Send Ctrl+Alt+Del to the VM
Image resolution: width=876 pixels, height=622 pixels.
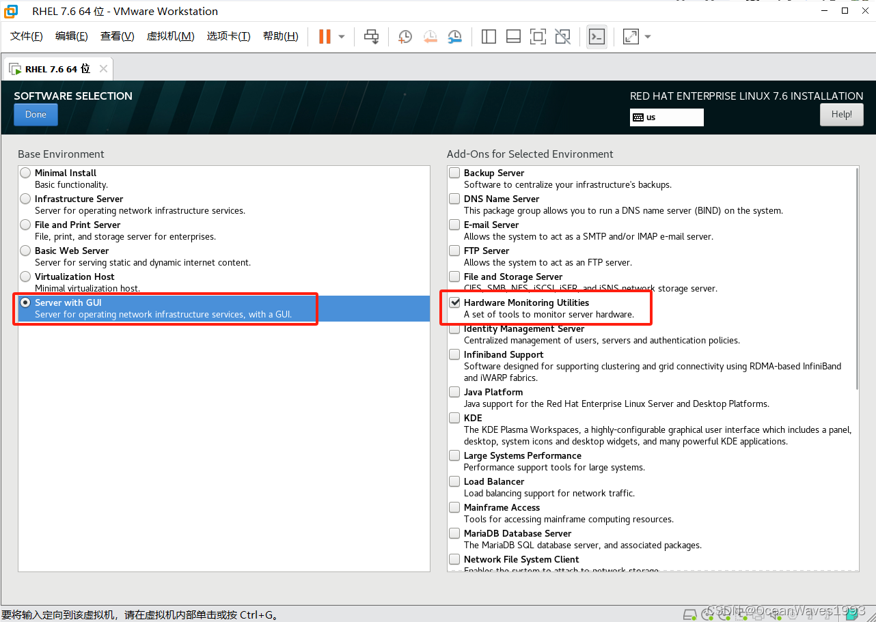[x=371, y=36]
